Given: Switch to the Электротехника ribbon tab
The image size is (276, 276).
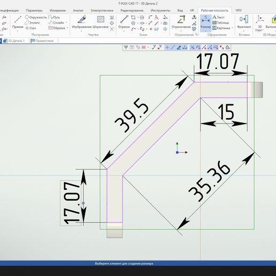Looking at the screenshot, I should [x=102, y=11].
